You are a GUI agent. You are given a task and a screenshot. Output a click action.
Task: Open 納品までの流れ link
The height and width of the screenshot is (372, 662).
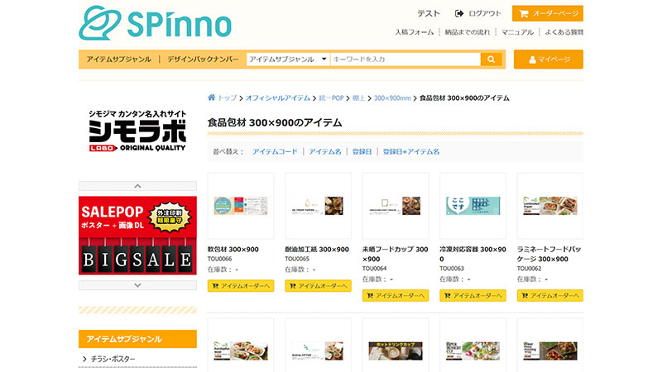468,32
